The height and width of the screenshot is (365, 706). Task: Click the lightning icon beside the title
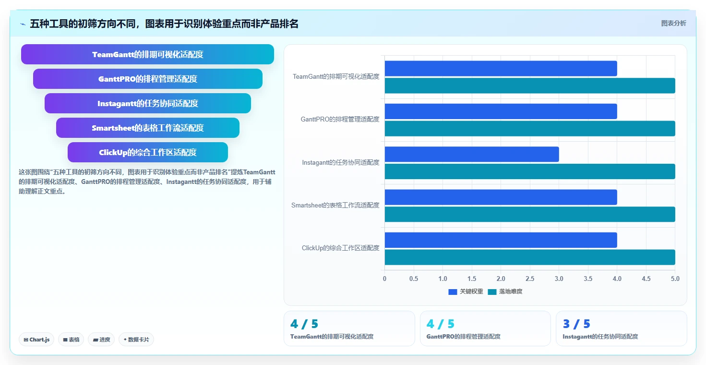[x=23, y=24]
